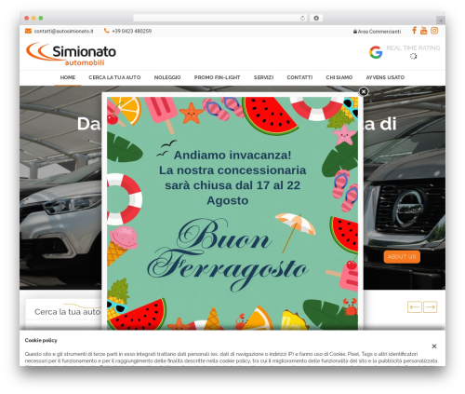Open the AYVENS USATO menu item
Viewport: 465px width, 394px height.
[x=385, y=77]
